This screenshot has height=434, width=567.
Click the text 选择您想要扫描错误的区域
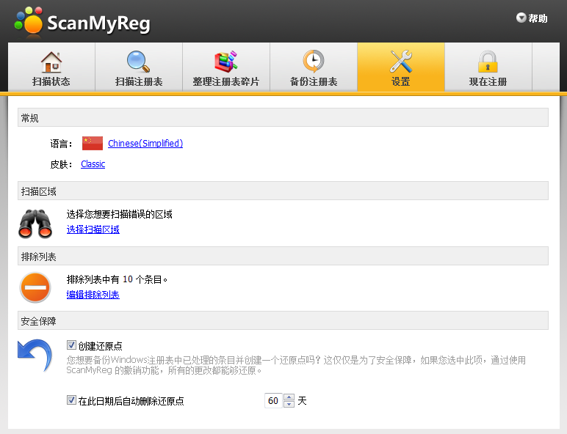(119, 215)
